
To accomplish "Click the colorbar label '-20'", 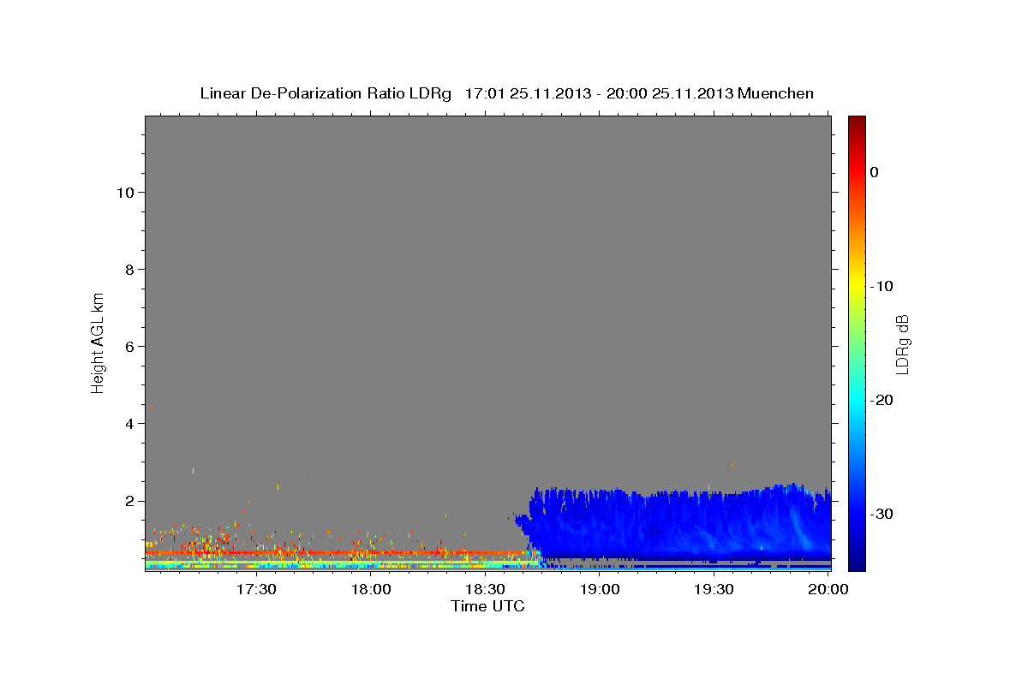I will pyautogui.click(x=882, y=400).
